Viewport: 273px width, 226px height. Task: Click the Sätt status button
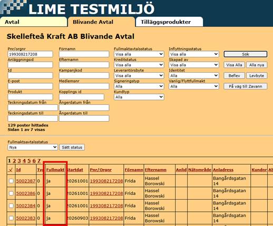tap(72, 147)
